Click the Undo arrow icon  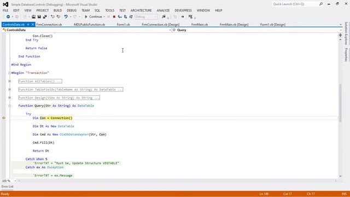coord(66,17)
